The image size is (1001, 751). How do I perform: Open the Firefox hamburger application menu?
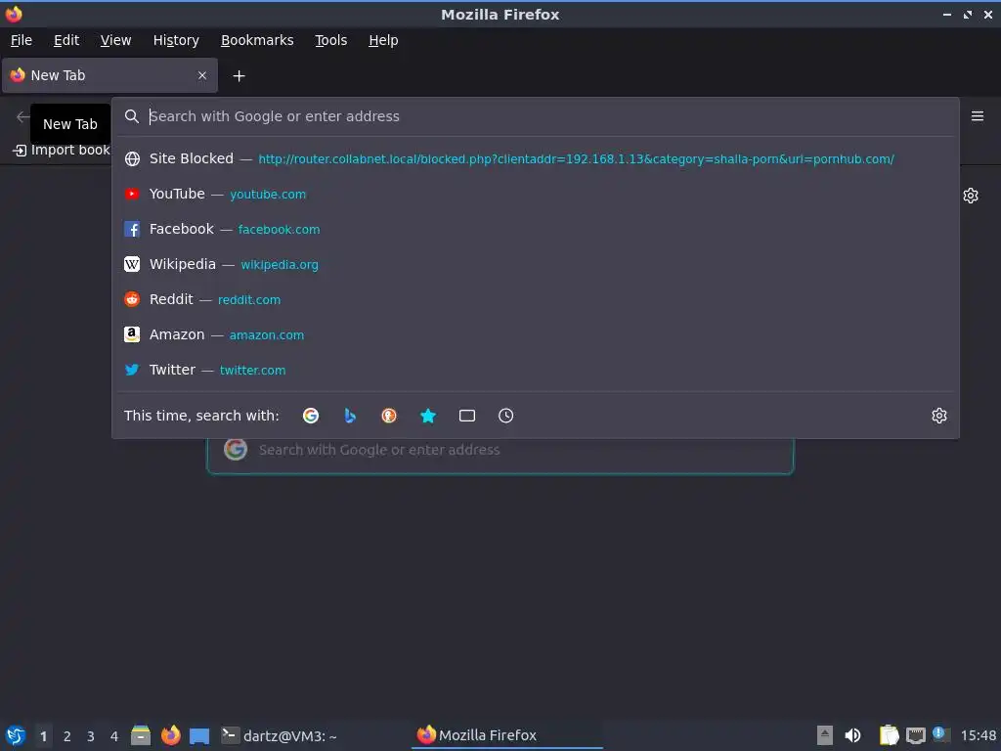977,116
